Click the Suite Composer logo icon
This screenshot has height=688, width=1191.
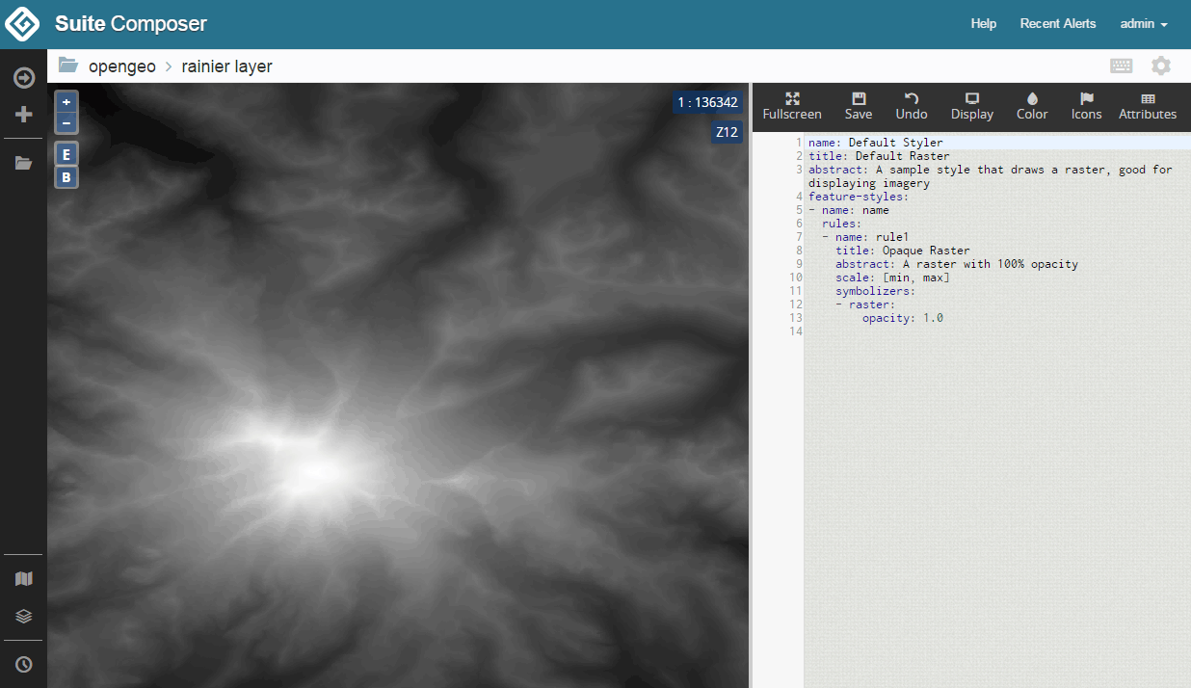tap(23, 24)
